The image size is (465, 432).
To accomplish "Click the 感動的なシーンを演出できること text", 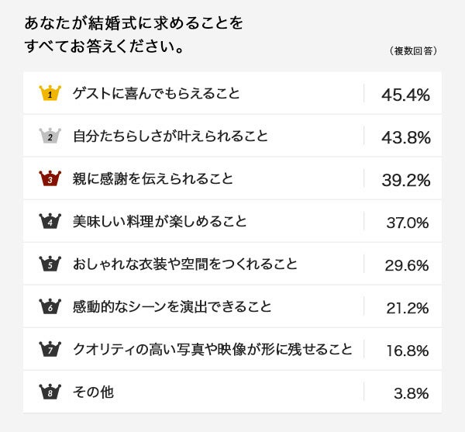I will [172, 306].
